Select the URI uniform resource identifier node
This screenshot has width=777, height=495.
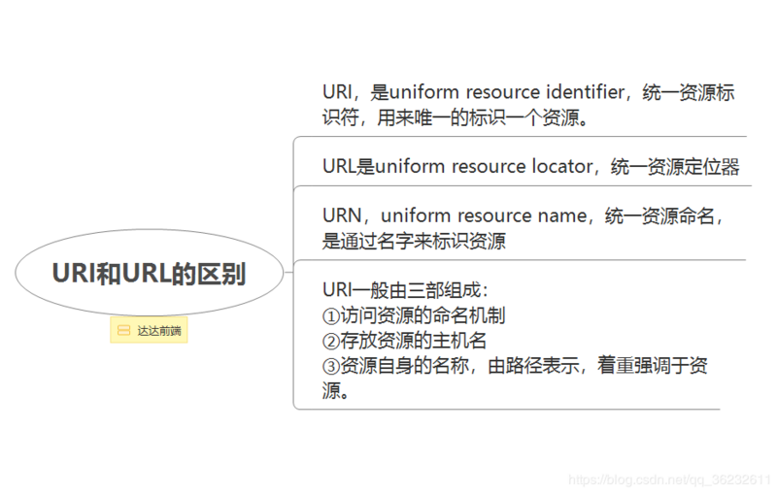[x=527, y=105]
